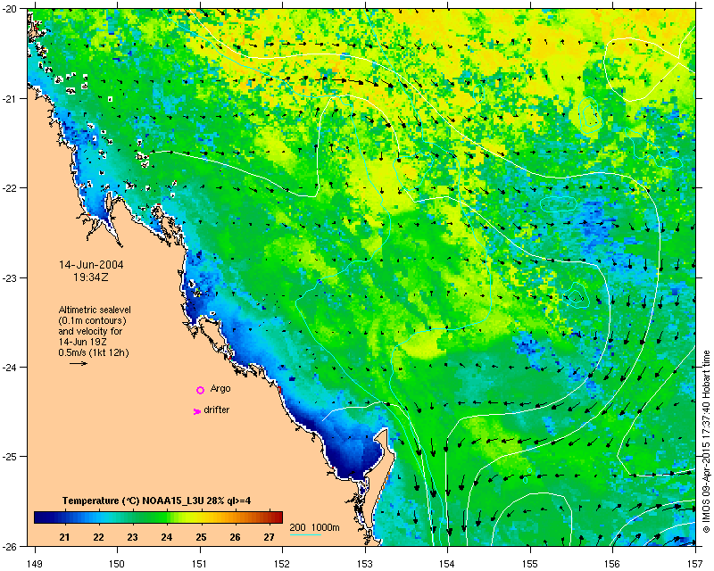Viewport: 714px width, 571px height.
Task: Click the magenta Argo circle marker
Action: [200, 390]
